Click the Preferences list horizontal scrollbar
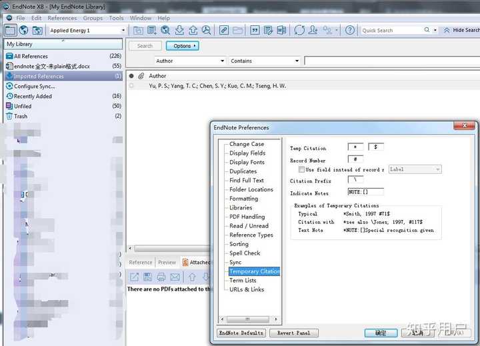Screen dimensions: 480x346 coord(249,319)
